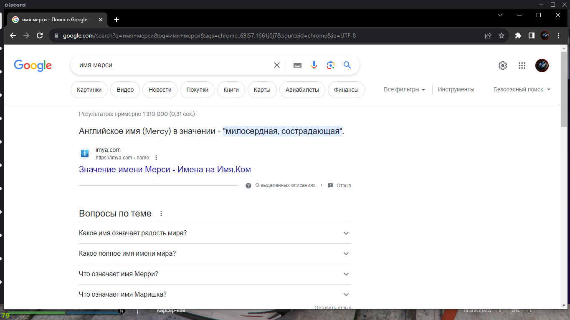This screenshot has height=320, width=570.
Task: Go back to the previous page
Action: [13, 35]
